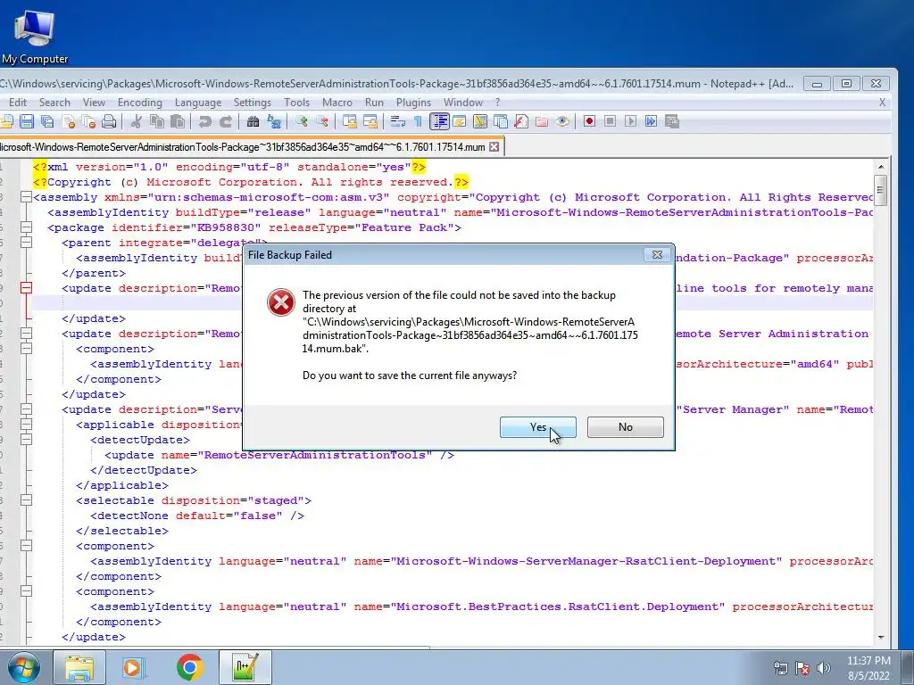This screenshot has width=914, height=685.
Task: Save the recorded macro icon
Action: [671, 121]
